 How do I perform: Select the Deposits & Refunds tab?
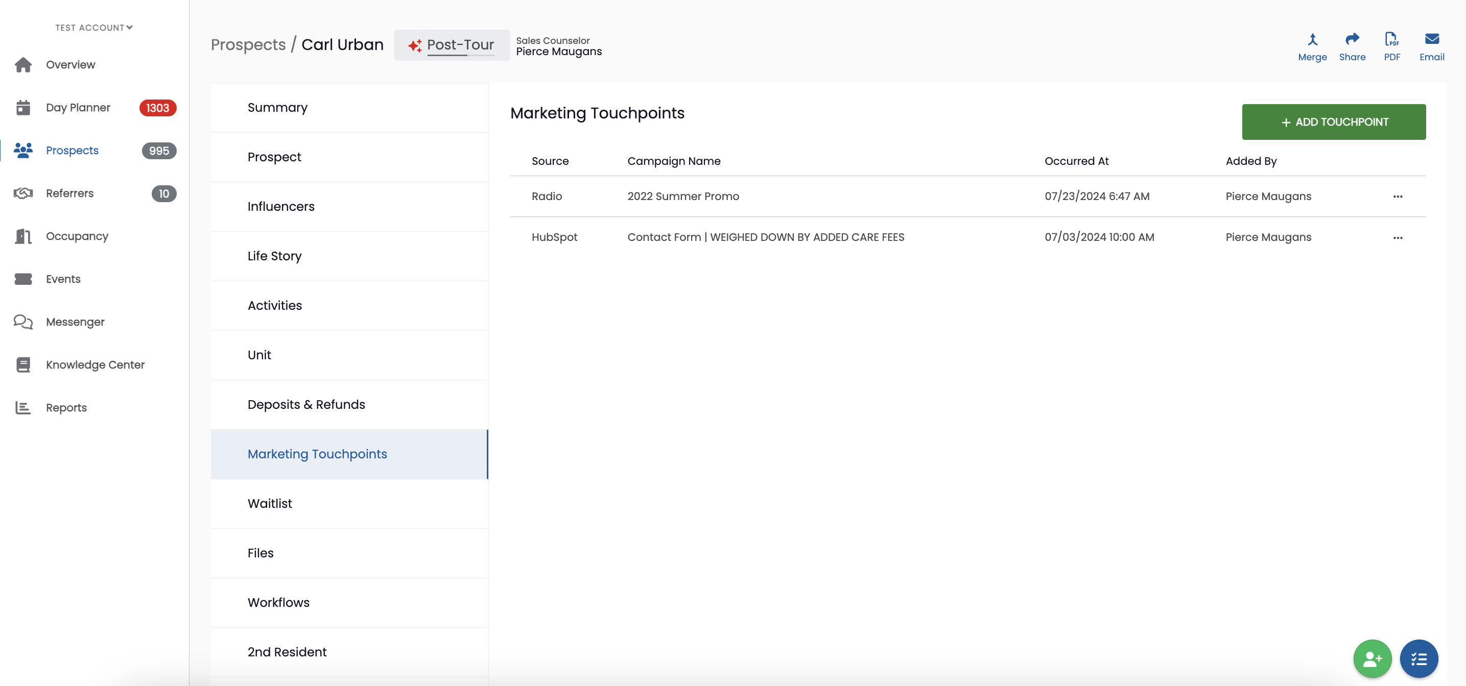coord(349,404)
